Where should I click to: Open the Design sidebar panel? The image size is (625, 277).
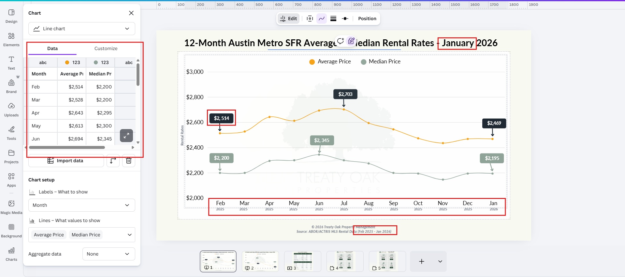coord(11,16)
